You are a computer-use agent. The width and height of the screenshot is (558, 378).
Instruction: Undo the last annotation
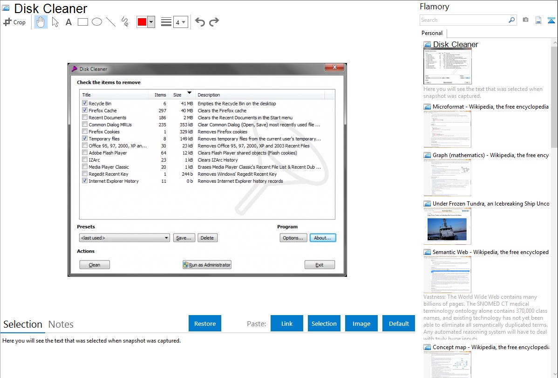tap(200, 22)
